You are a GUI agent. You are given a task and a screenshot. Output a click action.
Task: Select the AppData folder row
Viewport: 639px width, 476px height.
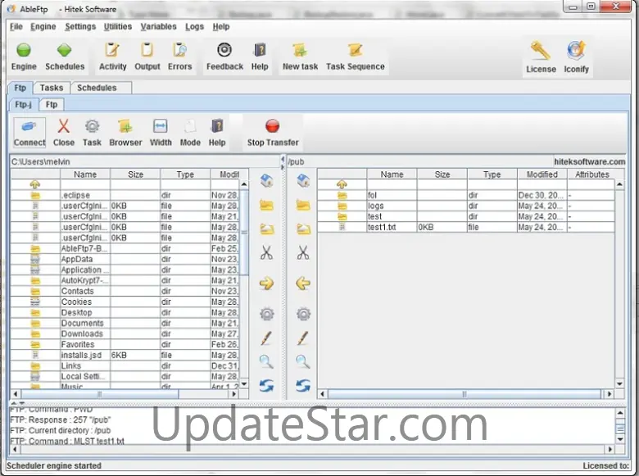(x=125, y=259)
